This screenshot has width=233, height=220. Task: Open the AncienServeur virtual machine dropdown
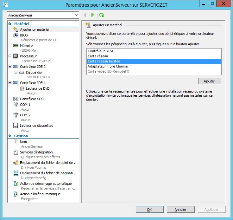(x=43, y=15)
